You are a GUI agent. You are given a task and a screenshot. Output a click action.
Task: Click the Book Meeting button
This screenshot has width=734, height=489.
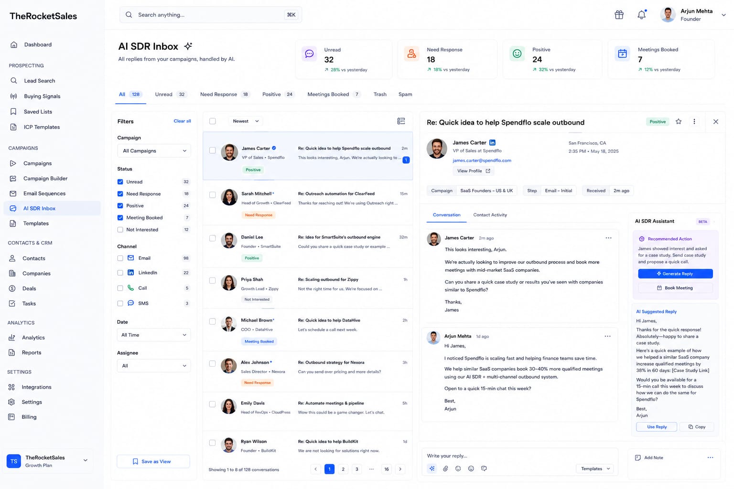tap(675, 288)
